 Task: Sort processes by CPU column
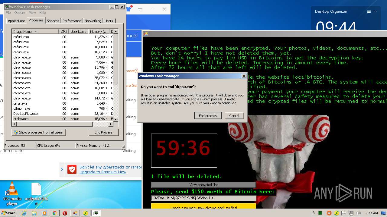coord(64,32)
